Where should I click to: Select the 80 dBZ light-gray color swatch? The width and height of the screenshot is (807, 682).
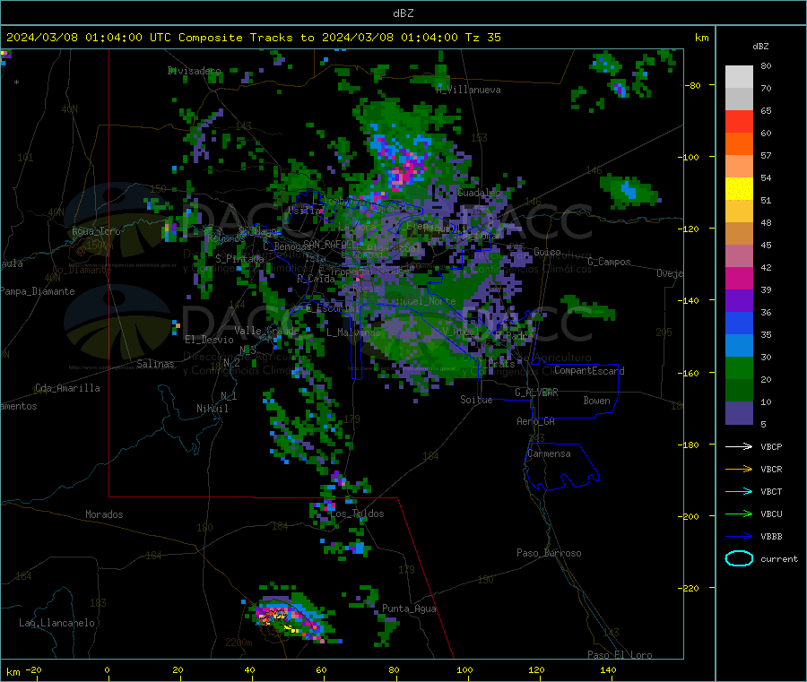739,77
